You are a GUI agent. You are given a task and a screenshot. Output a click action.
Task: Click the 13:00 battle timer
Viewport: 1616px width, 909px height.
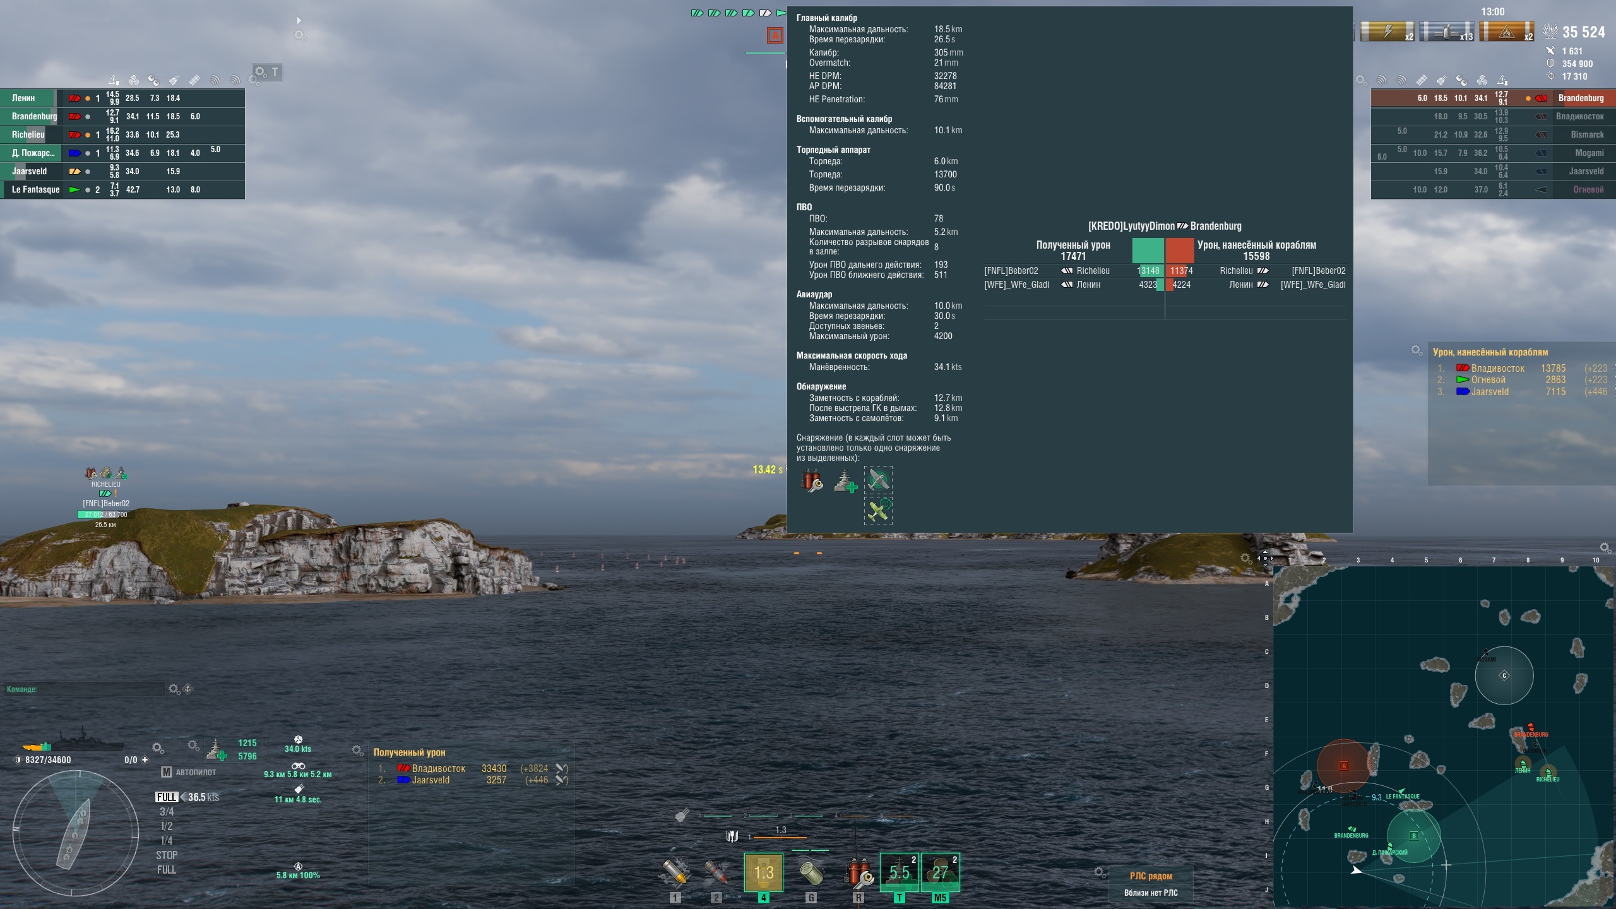1493,12
